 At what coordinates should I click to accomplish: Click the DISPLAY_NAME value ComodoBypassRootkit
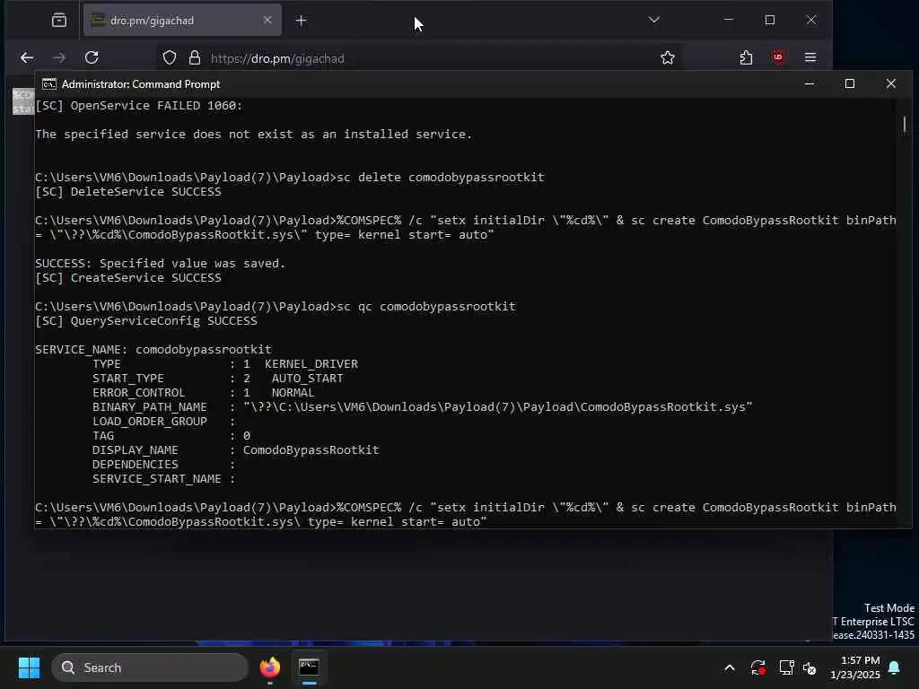(x=311, y=450)
